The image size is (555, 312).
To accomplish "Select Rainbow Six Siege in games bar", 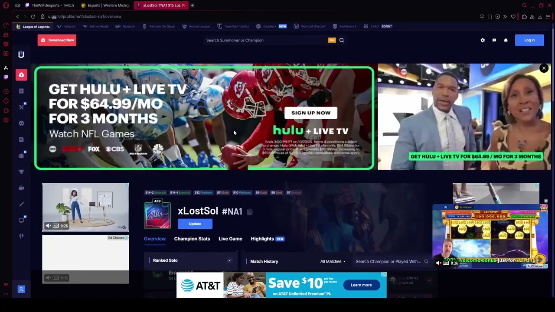I will coord(159,26).
